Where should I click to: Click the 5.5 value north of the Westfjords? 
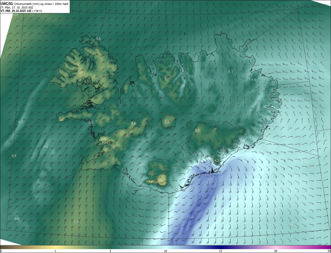(x=98, y=39)
